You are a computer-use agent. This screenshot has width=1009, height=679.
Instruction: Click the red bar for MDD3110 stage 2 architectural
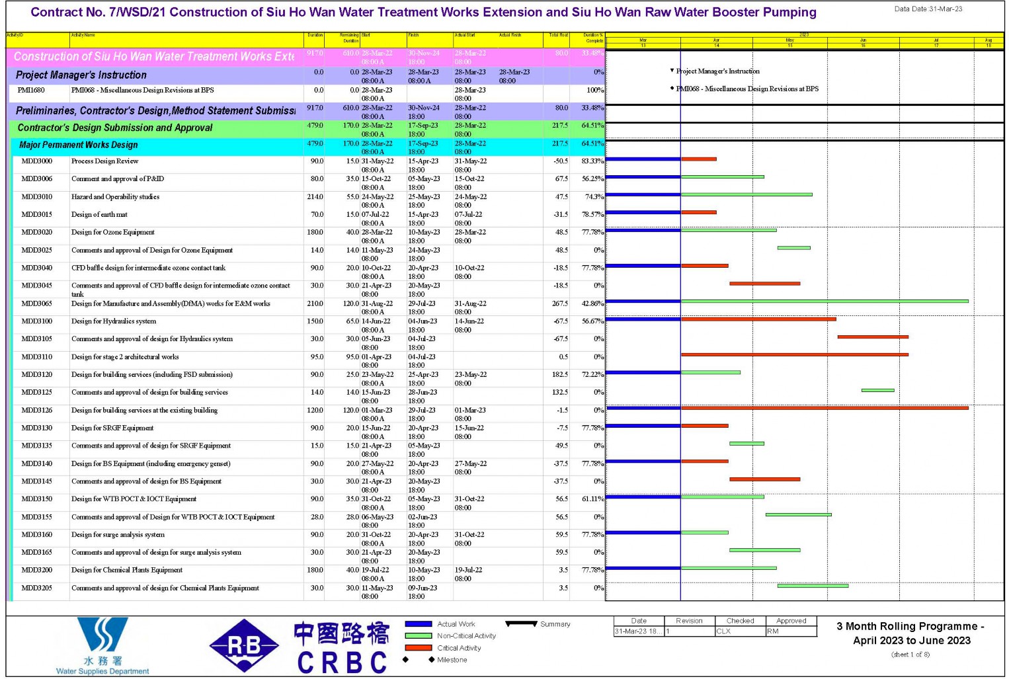click(795, 355)
